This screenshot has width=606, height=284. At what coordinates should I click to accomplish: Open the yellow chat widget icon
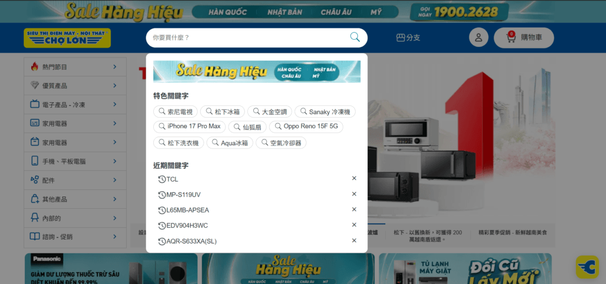tap(588, 267)
